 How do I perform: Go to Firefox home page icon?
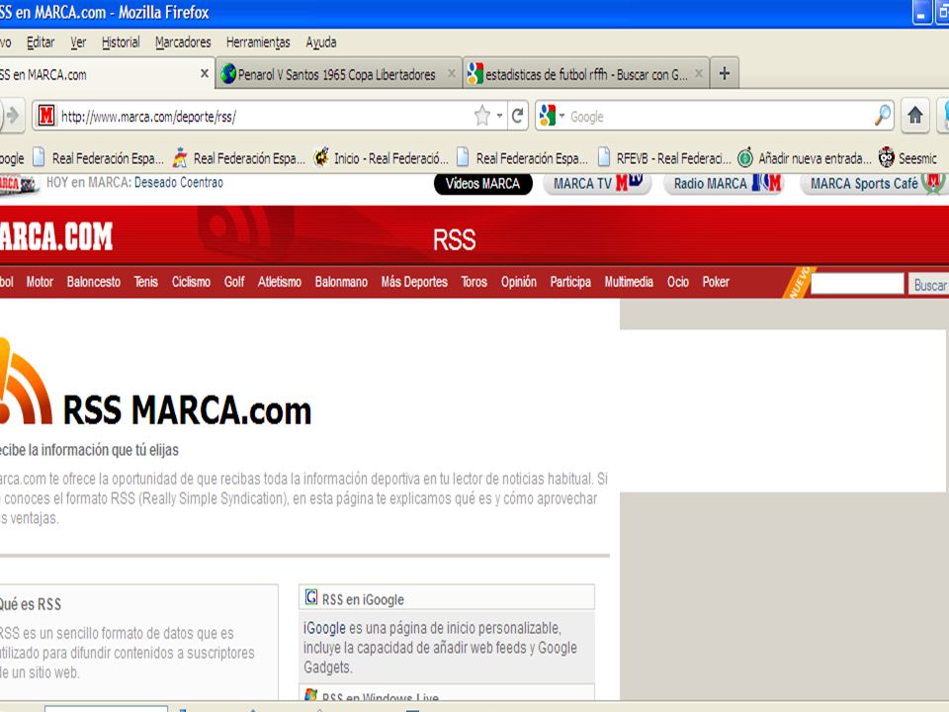[x=915, y=115]
